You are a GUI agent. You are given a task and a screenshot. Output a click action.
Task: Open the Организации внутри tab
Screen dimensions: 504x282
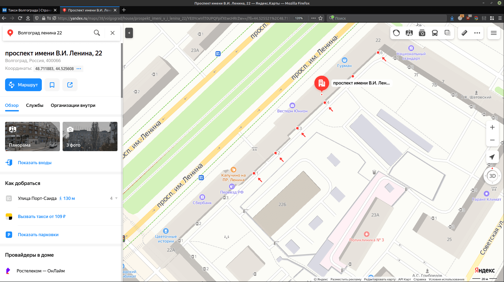pyautogui.click(x=73, y=105)
